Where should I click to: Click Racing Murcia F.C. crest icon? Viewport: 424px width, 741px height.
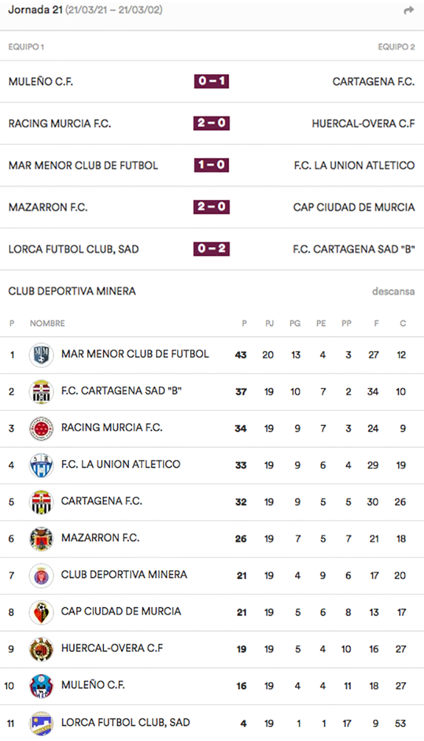pyautogui.click(x=41, y=428)
